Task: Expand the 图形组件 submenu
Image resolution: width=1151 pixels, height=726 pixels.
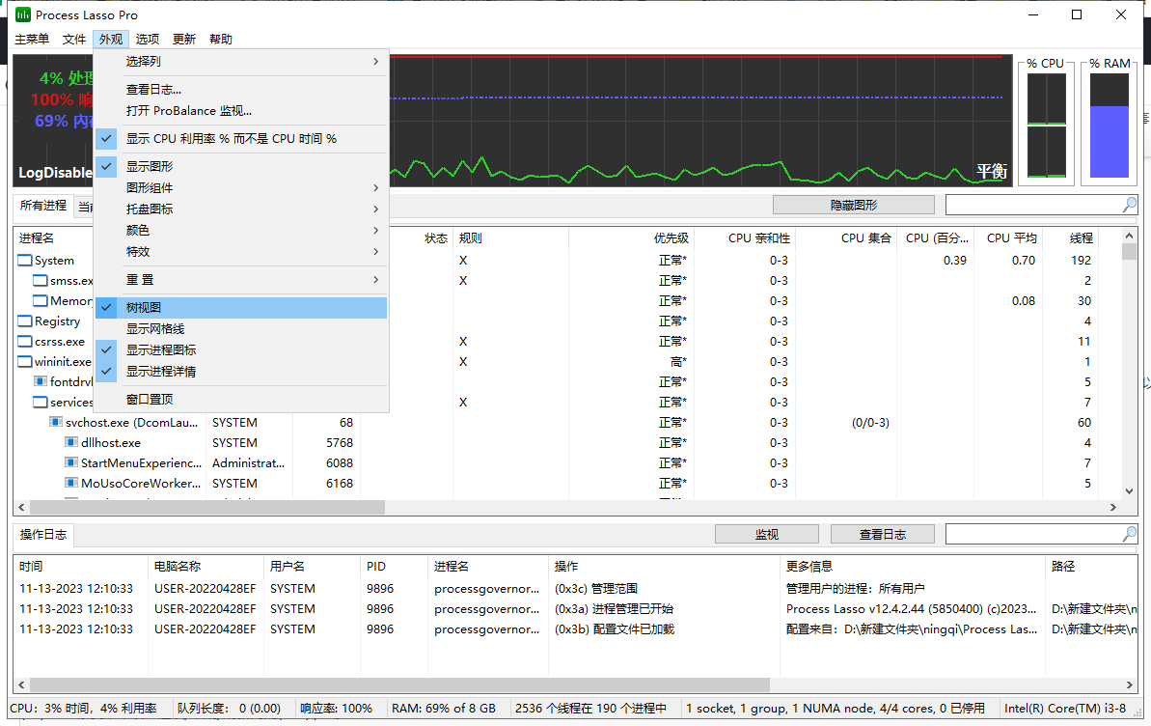Action: click(x=241, y=188)
